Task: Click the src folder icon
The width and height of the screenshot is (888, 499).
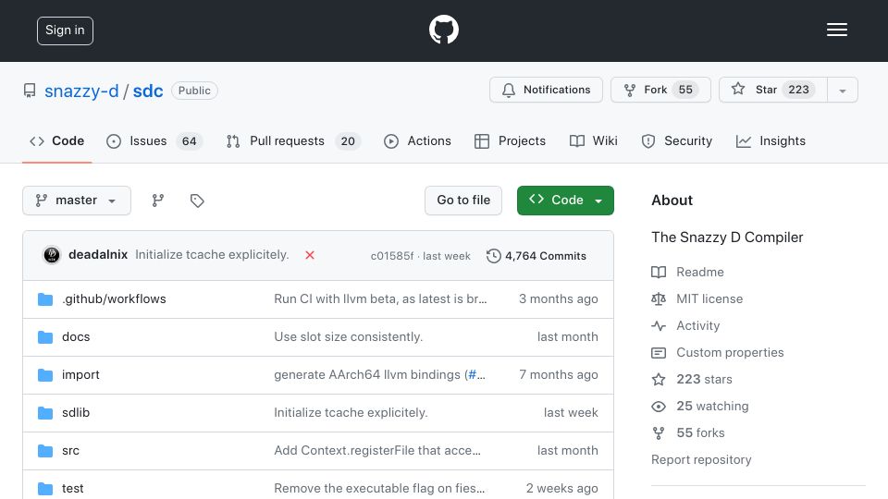Action: pyautogui.click(x=45, y=451)
